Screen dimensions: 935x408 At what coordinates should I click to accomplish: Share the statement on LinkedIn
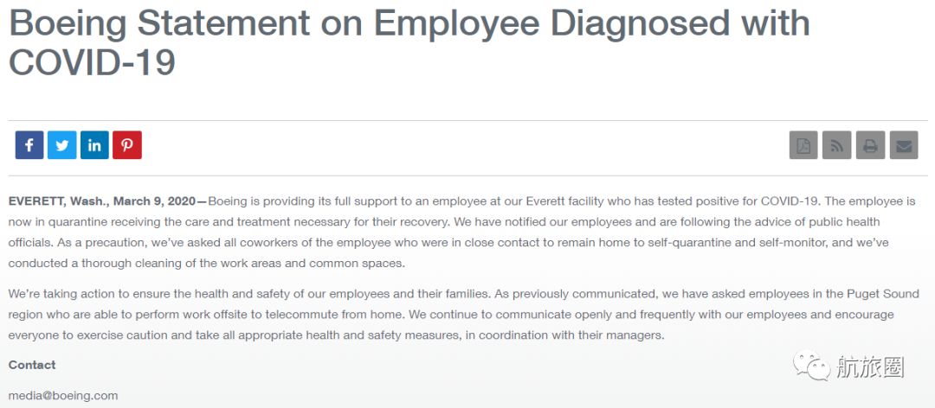94,145
